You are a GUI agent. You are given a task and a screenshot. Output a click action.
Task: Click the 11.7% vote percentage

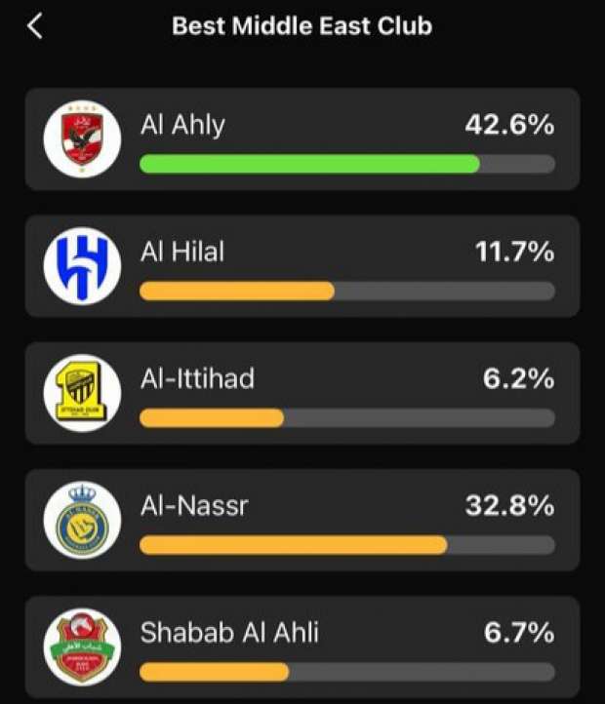pos(514,252)
